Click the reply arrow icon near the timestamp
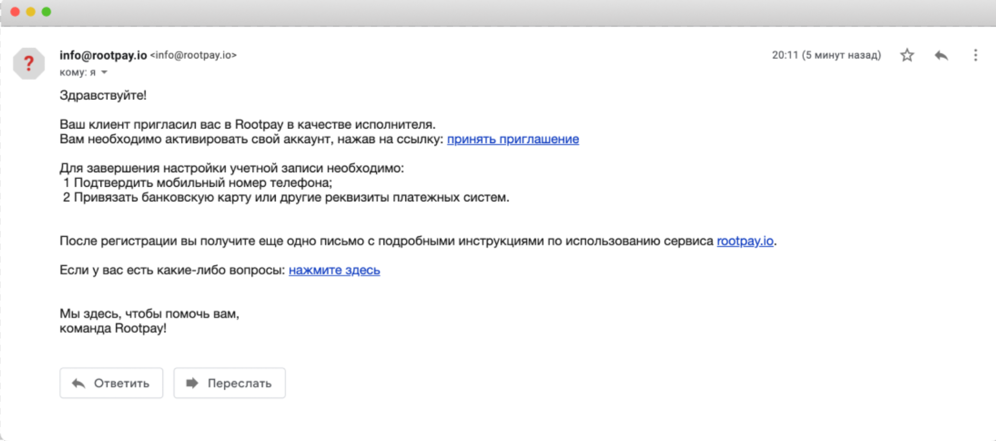 [941, 55]
